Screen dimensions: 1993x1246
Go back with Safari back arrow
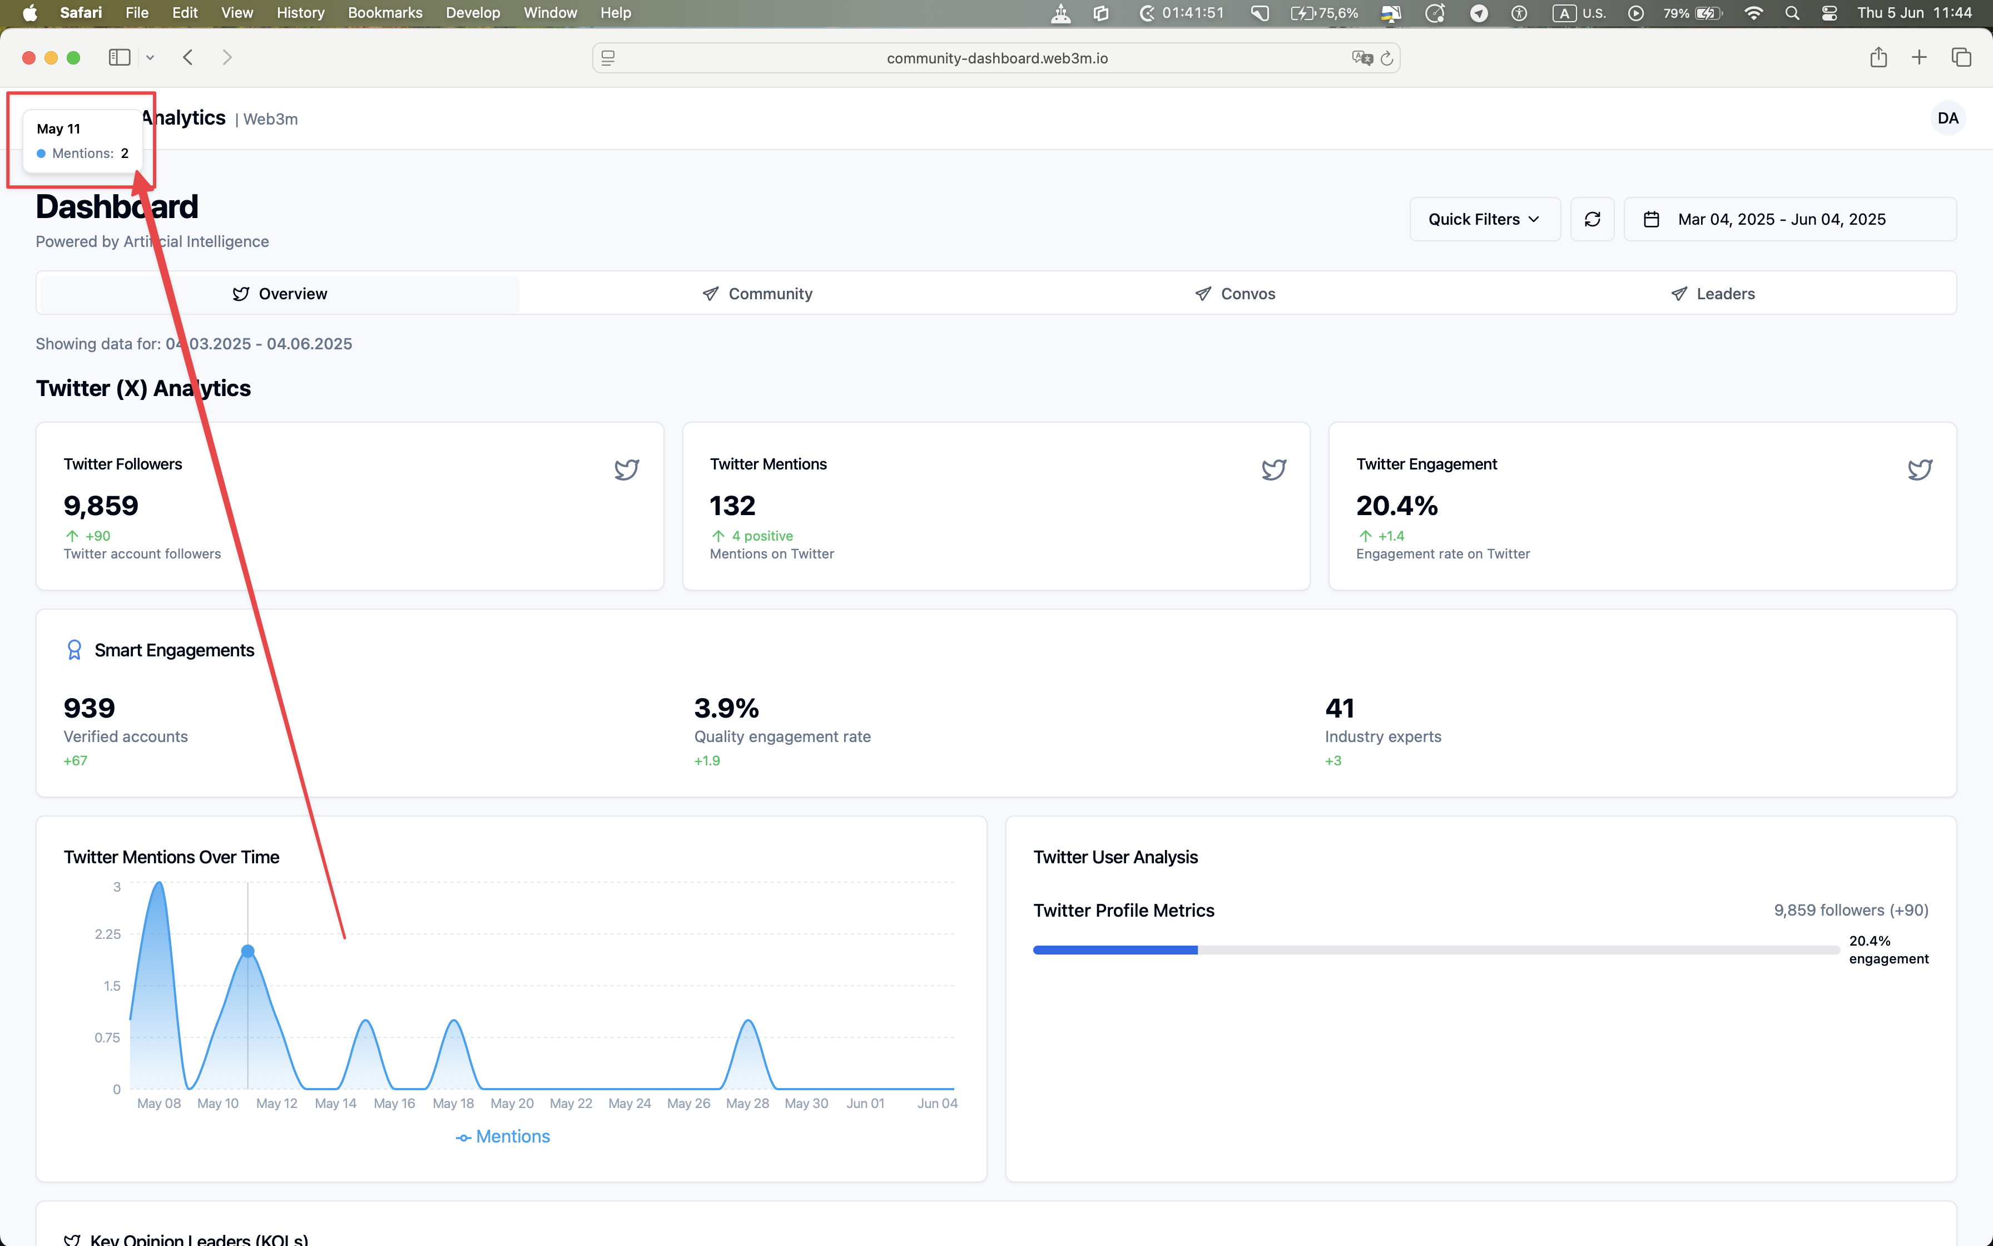188,58
